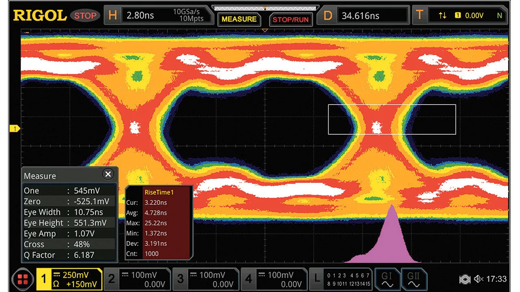Click the channel 1 ground level marker
520x292 pixels.
(15, 129)
